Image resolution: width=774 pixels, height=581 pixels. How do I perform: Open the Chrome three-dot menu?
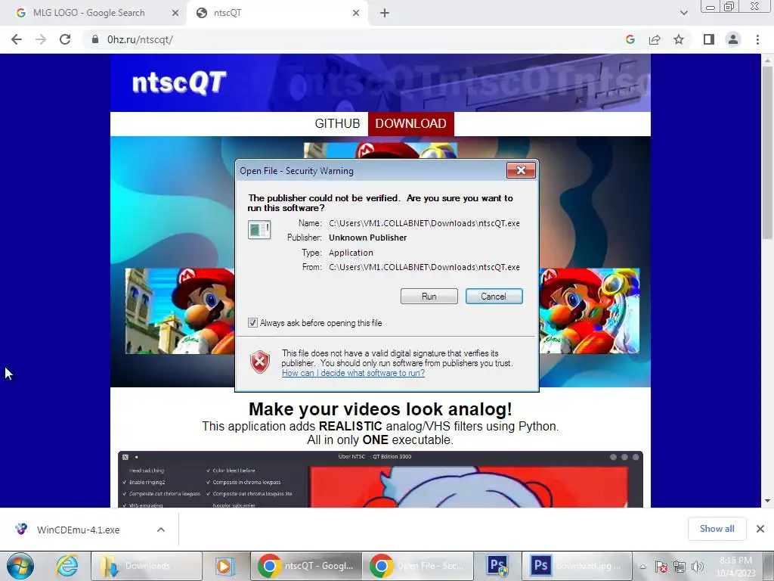point(757,39)
